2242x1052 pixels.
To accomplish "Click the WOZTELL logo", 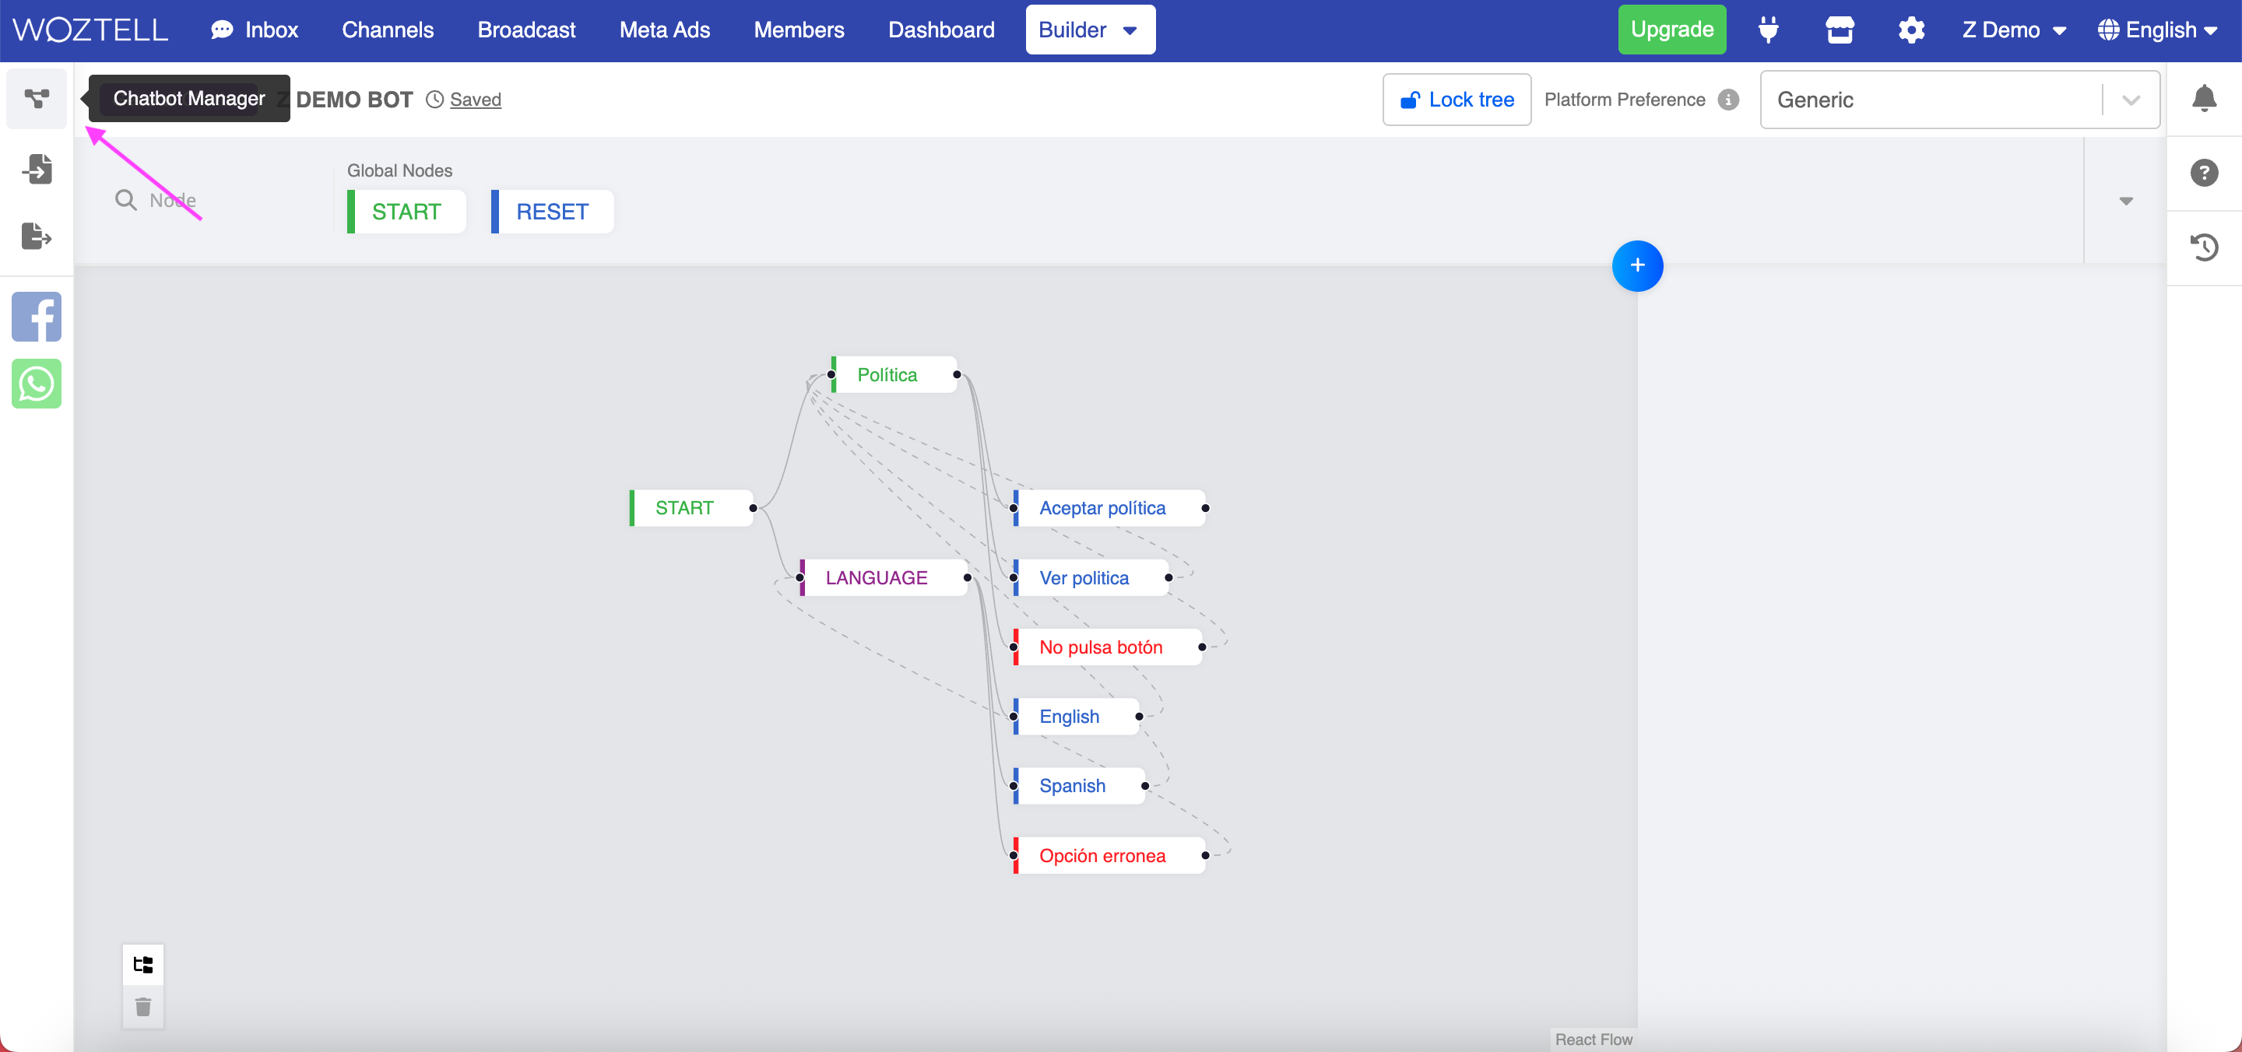I will [90, 30].
